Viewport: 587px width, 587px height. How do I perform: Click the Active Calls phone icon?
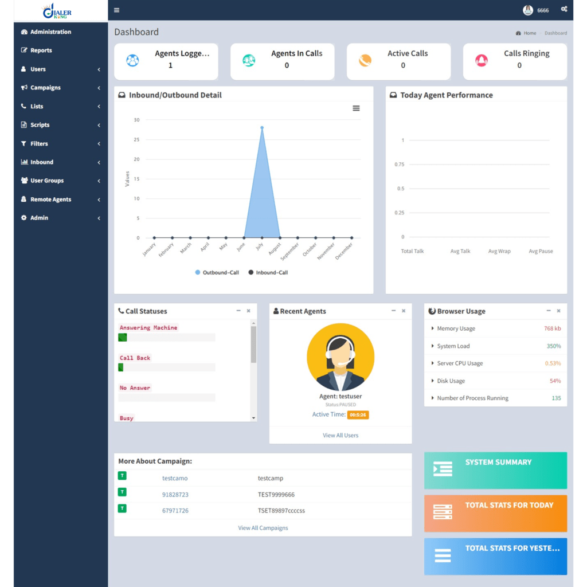[x=365, y=60]
